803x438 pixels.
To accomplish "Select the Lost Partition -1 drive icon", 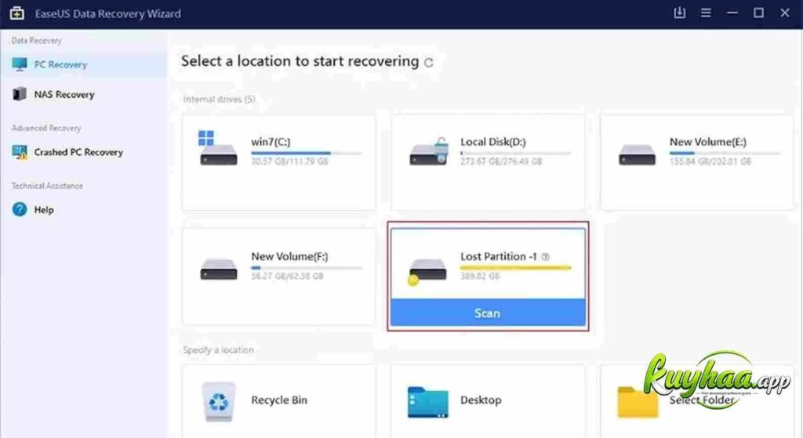I will click(427, 271).
